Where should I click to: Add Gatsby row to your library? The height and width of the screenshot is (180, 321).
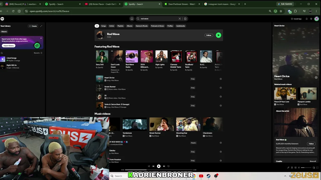tap(221, 152)
